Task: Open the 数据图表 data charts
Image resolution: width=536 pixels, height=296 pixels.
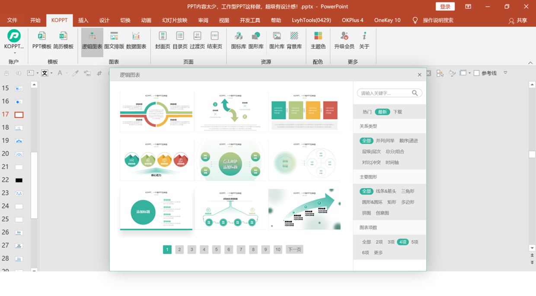Action: pyautogui.click(x=136, y=41)
